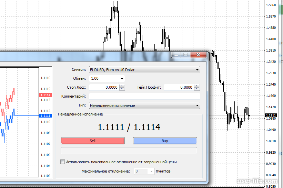
Task: Minimize the order dialog window
Action: pyautogui.click(x=176, y=55)
